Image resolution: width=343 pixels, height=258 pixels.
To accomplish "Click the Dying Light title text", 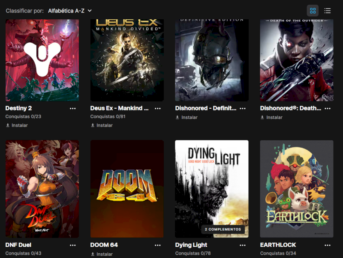I will [191, 245].
